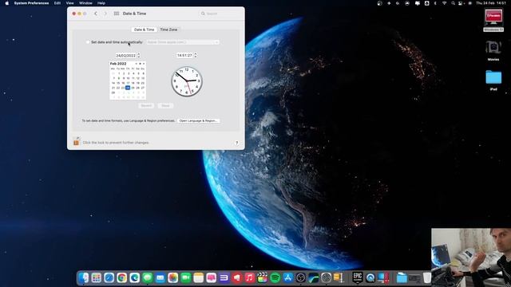The image size is (511, 287).
Task: Open Notes from the dock
Action: tap(199, 277)
